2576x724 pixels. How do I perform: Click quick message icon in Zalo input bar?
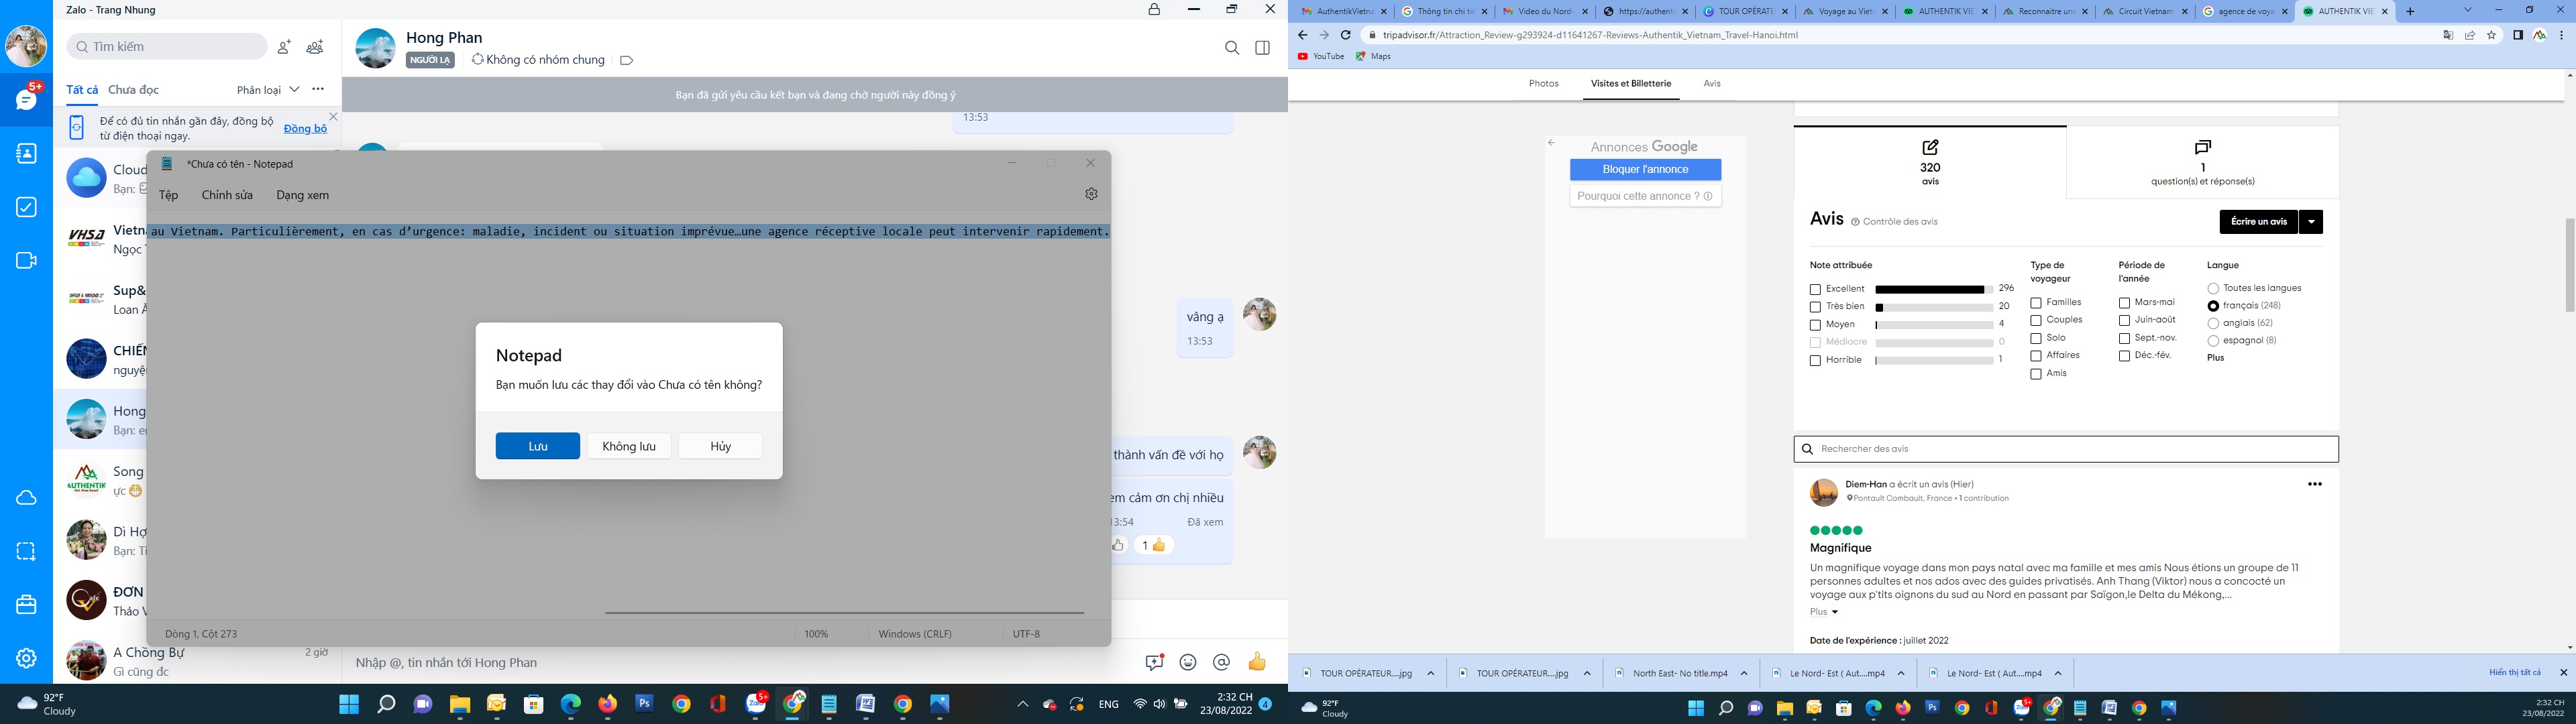coord(1155,662)
